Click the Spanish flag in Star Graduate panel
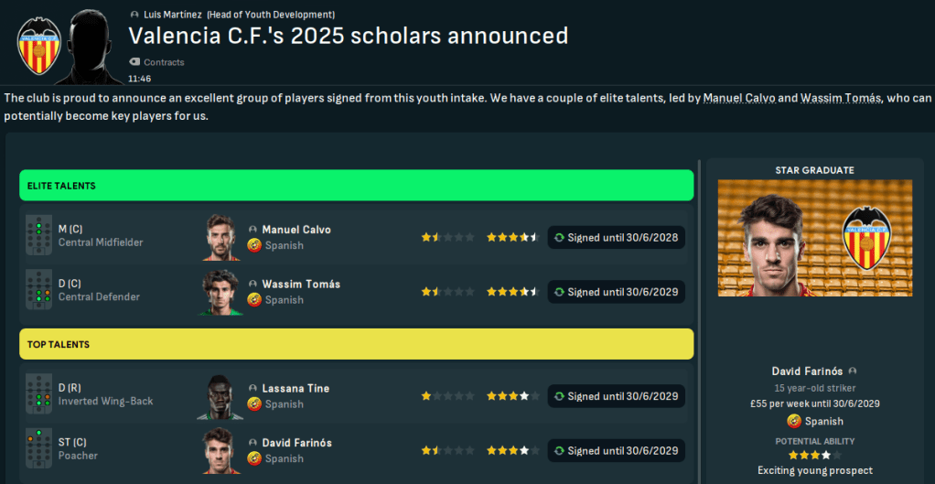The height and width of the screenshot is (484, 935). [793, 421]
